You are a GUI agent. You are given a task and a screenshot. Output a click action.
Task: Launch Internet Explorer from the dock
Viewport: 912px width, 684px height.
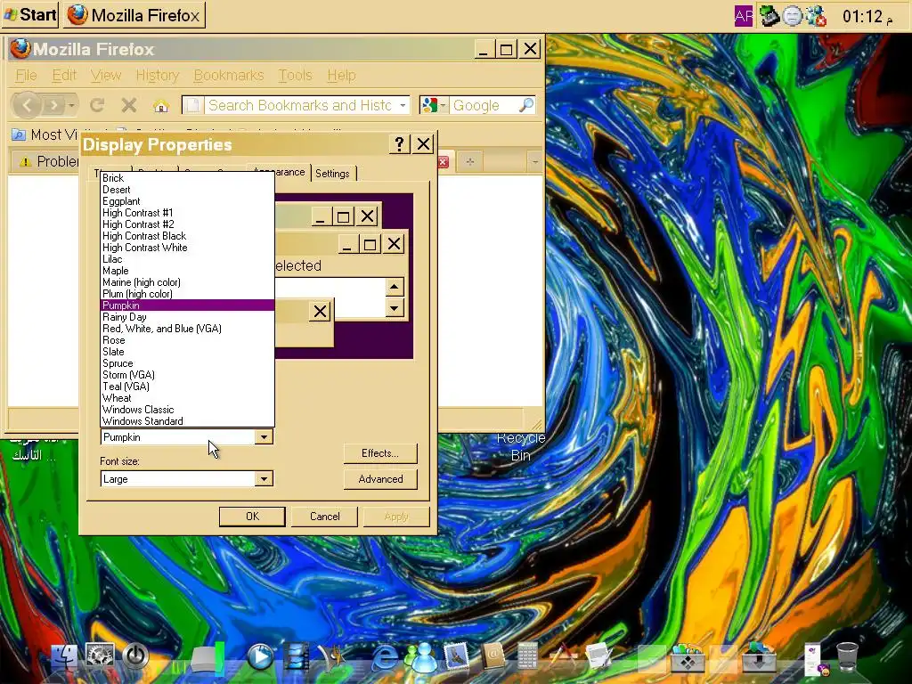pos(385,657)
